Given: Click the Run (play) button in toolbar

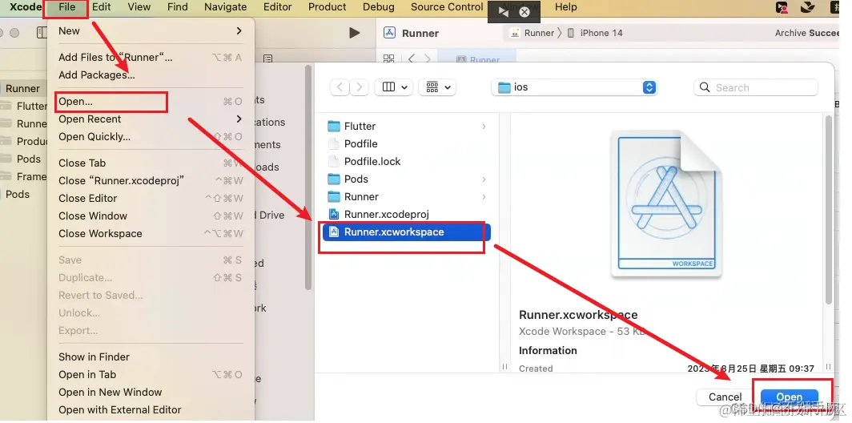Looking at the screenshot, I should pyautogui.click(x=354, y=33).
